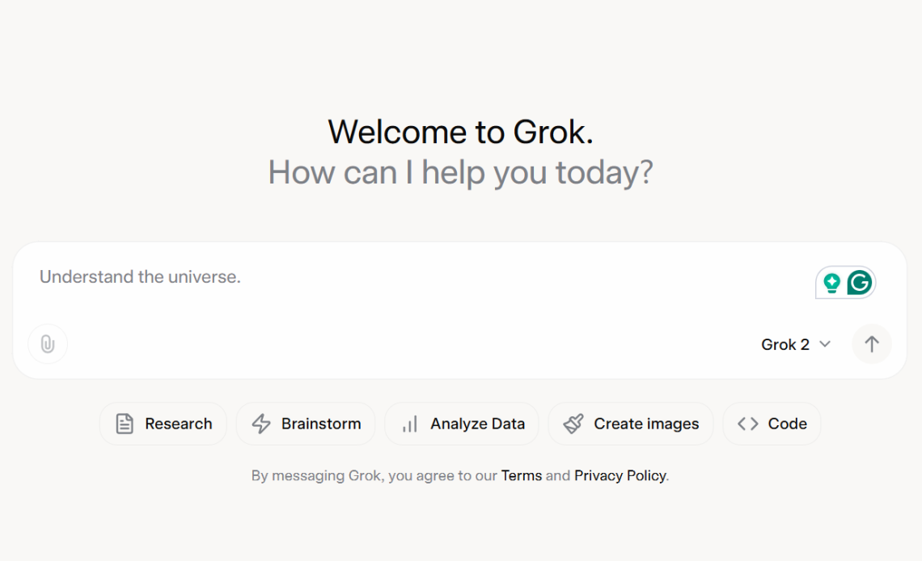The width and height of the screenshot is (922, 561).
Task: Click the document icon beside Research
Action: tap(125, 424)
